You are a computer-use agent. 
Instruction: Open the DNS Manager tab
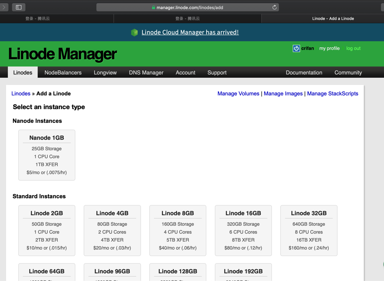[x=146, y=73]
